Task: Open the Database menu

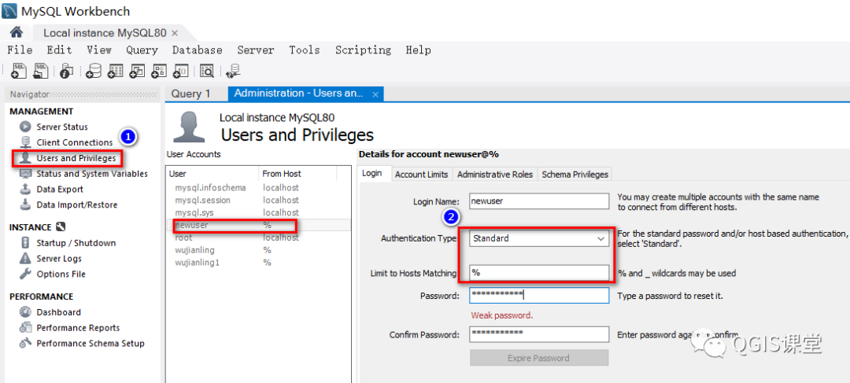Action: click(x=198, y=50)
